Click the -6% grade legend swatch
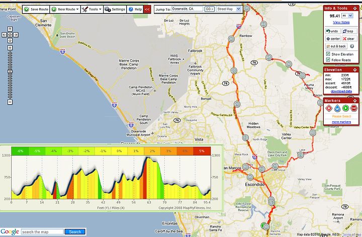 20,151
